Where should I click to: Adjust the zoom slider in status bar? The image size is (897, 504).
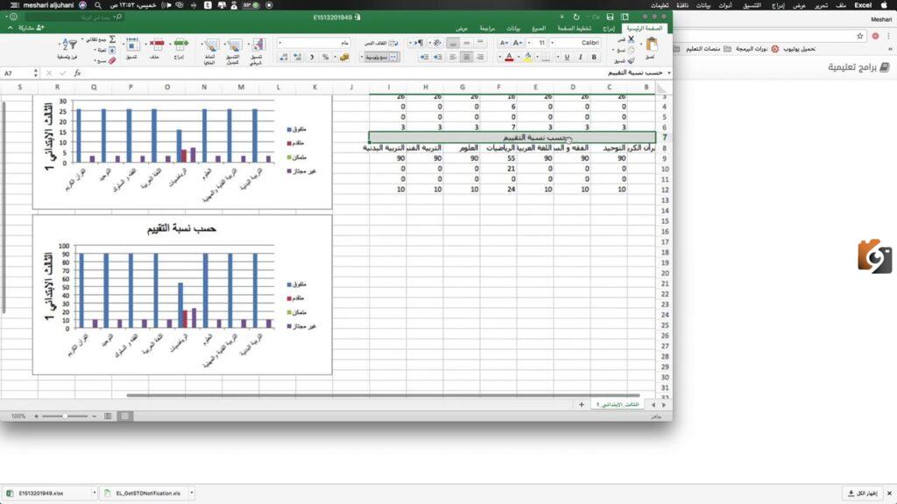click(65, 416)
